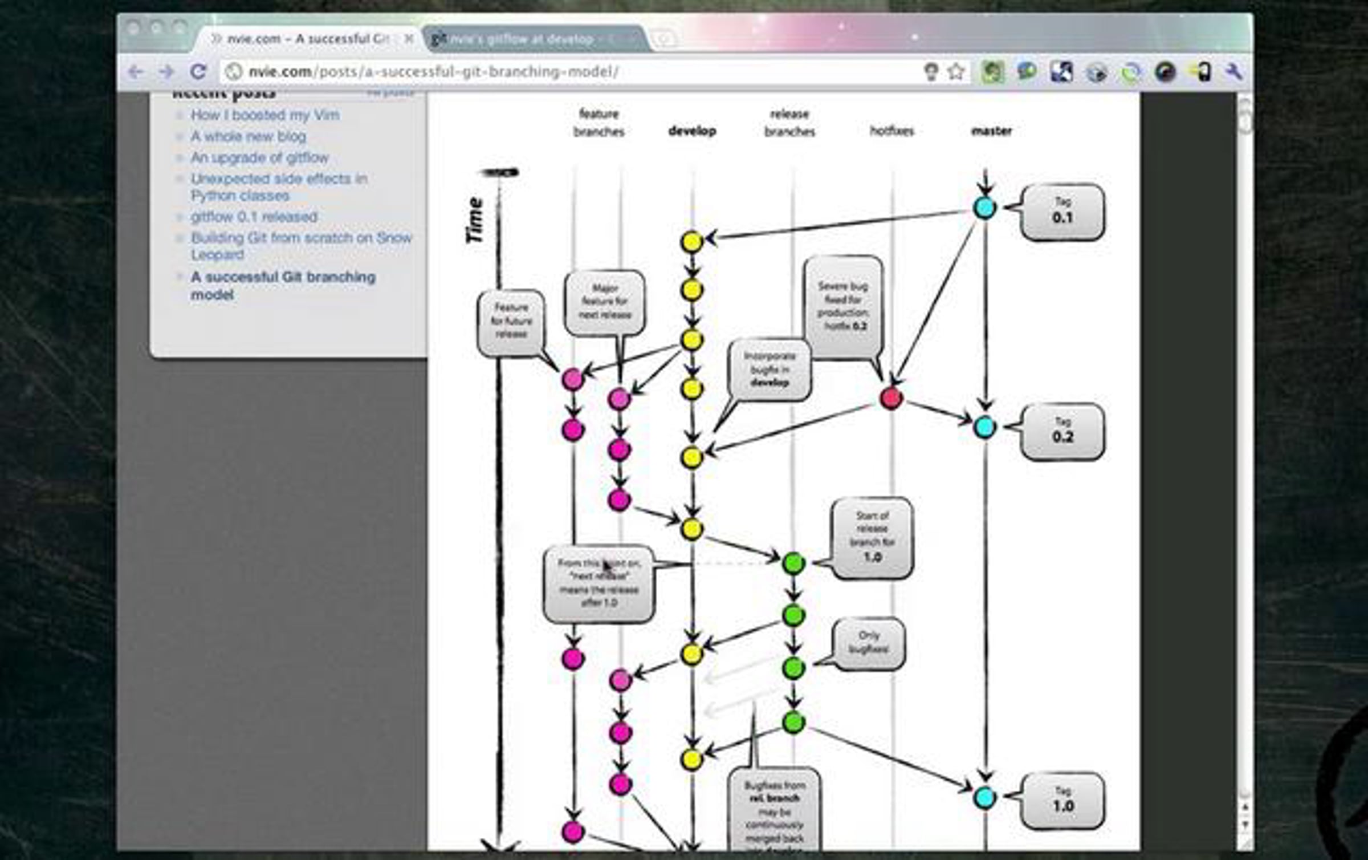Click the chat bubble extension icon
Viewport: 1368px width, 860px height.
[1027, 72]
